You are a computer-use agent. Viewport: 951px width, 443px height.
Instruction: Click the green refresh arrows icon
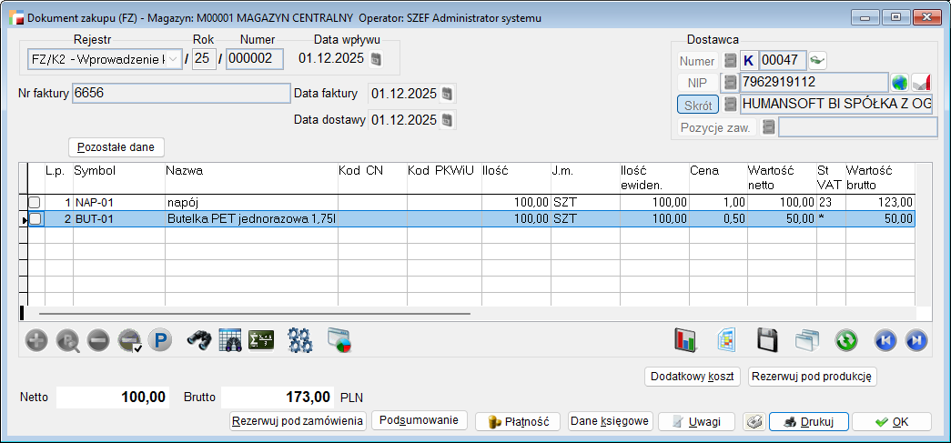[x=846, y=341]
